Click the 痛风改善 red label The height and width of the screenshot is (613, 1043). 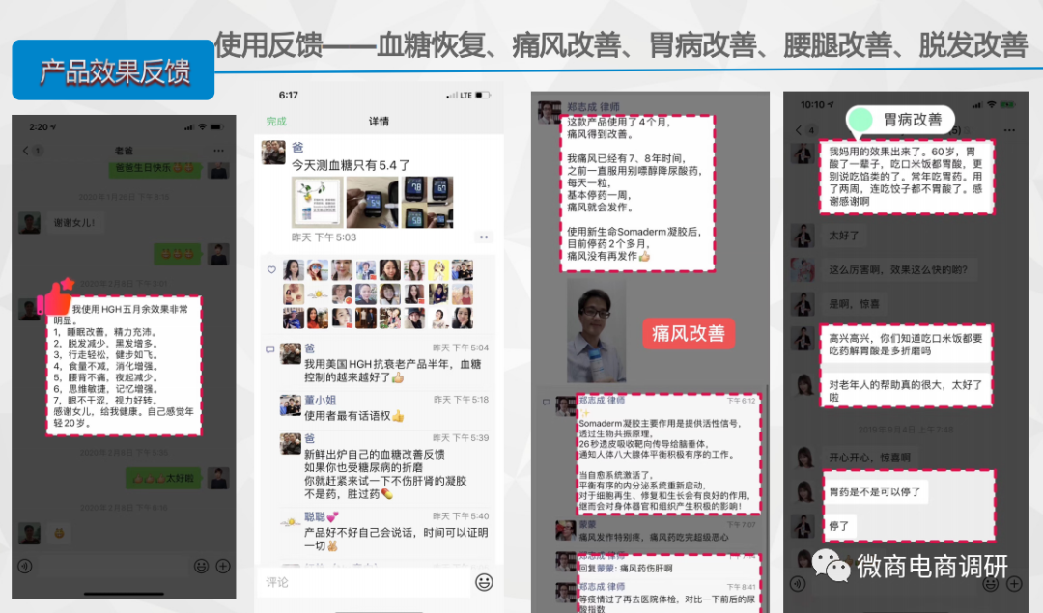[x=689, y=333]
